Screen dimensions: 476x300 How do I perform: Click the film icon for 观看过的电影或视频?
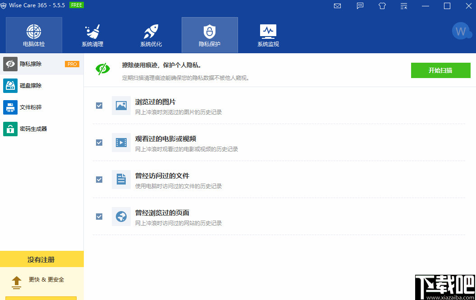coord(121,143)
